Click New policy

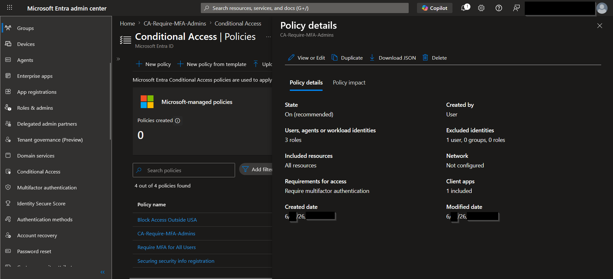tap(153, 64)
